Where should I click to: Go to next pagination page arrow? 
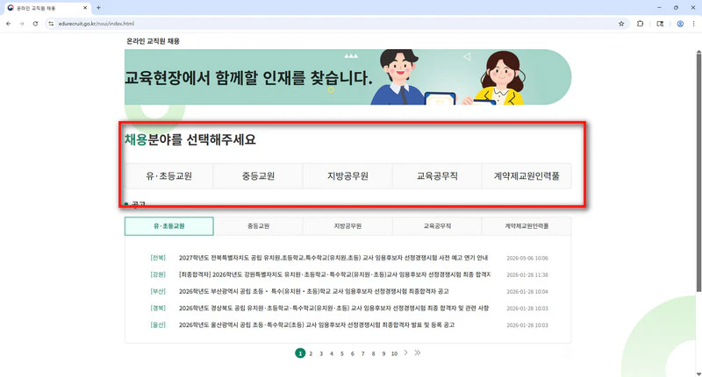(x=405, y=352)
